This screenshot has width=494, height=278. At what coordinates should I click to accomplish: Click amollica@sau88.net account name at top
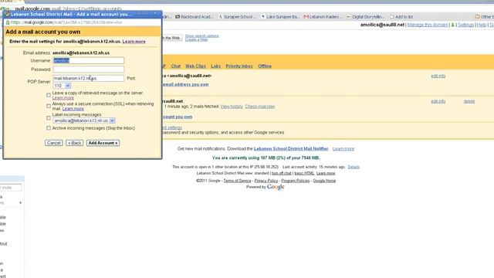[382, 25]
